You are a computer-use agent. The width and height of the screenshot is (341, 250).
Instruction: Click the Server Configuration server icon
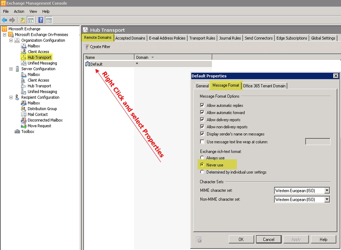tap(17, 69)
